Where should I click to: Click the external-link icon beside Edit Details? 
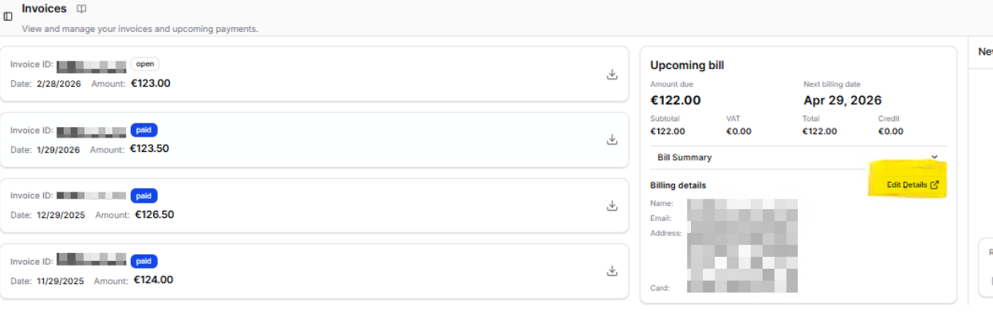935,185
